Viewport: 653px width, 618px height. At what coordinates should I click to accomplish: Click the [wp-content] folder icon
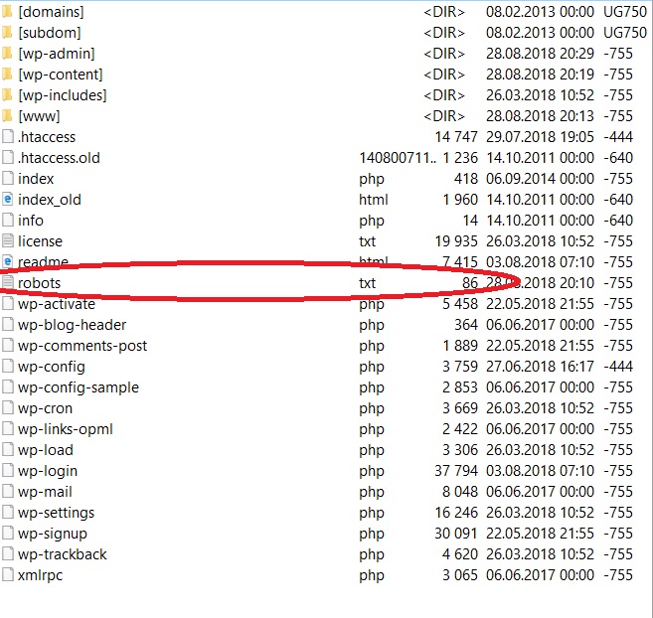(8, 75)
